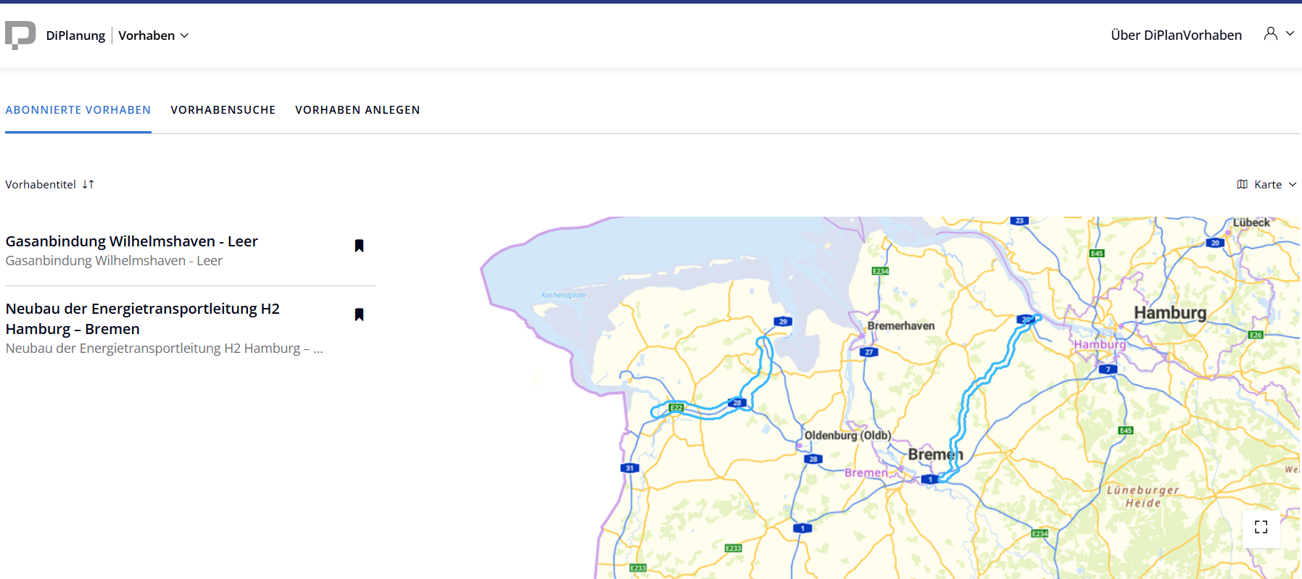Expand the chevron next to user icon

1290,34
